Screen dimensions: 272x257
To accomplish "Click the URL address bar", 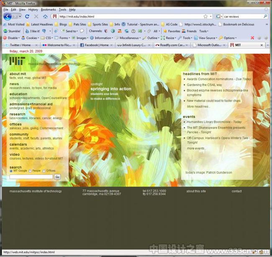I will pos(130,16).
